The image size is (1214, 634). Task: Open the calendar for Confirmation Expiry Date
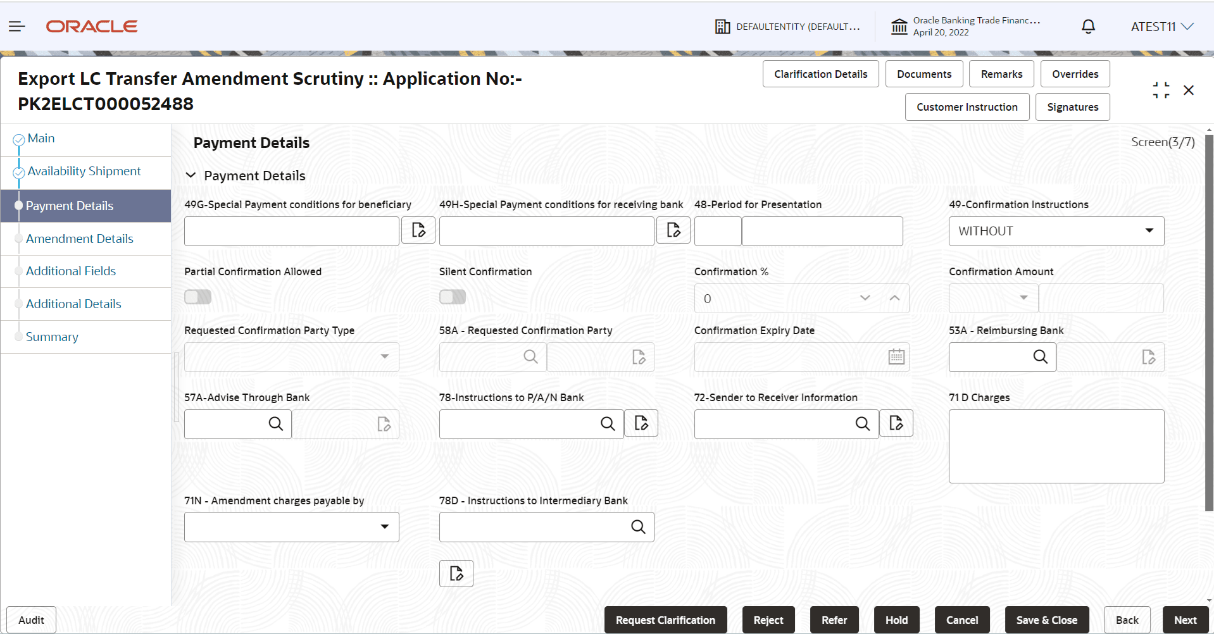(896, 356)
